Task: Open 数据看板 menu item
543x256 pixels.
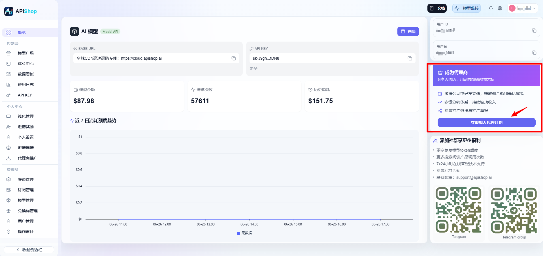Action: click(30, 74)
